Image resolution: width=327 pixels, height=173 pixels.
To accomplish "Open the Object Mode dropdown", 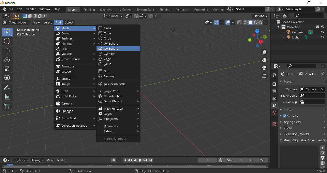I will point(16,22).
